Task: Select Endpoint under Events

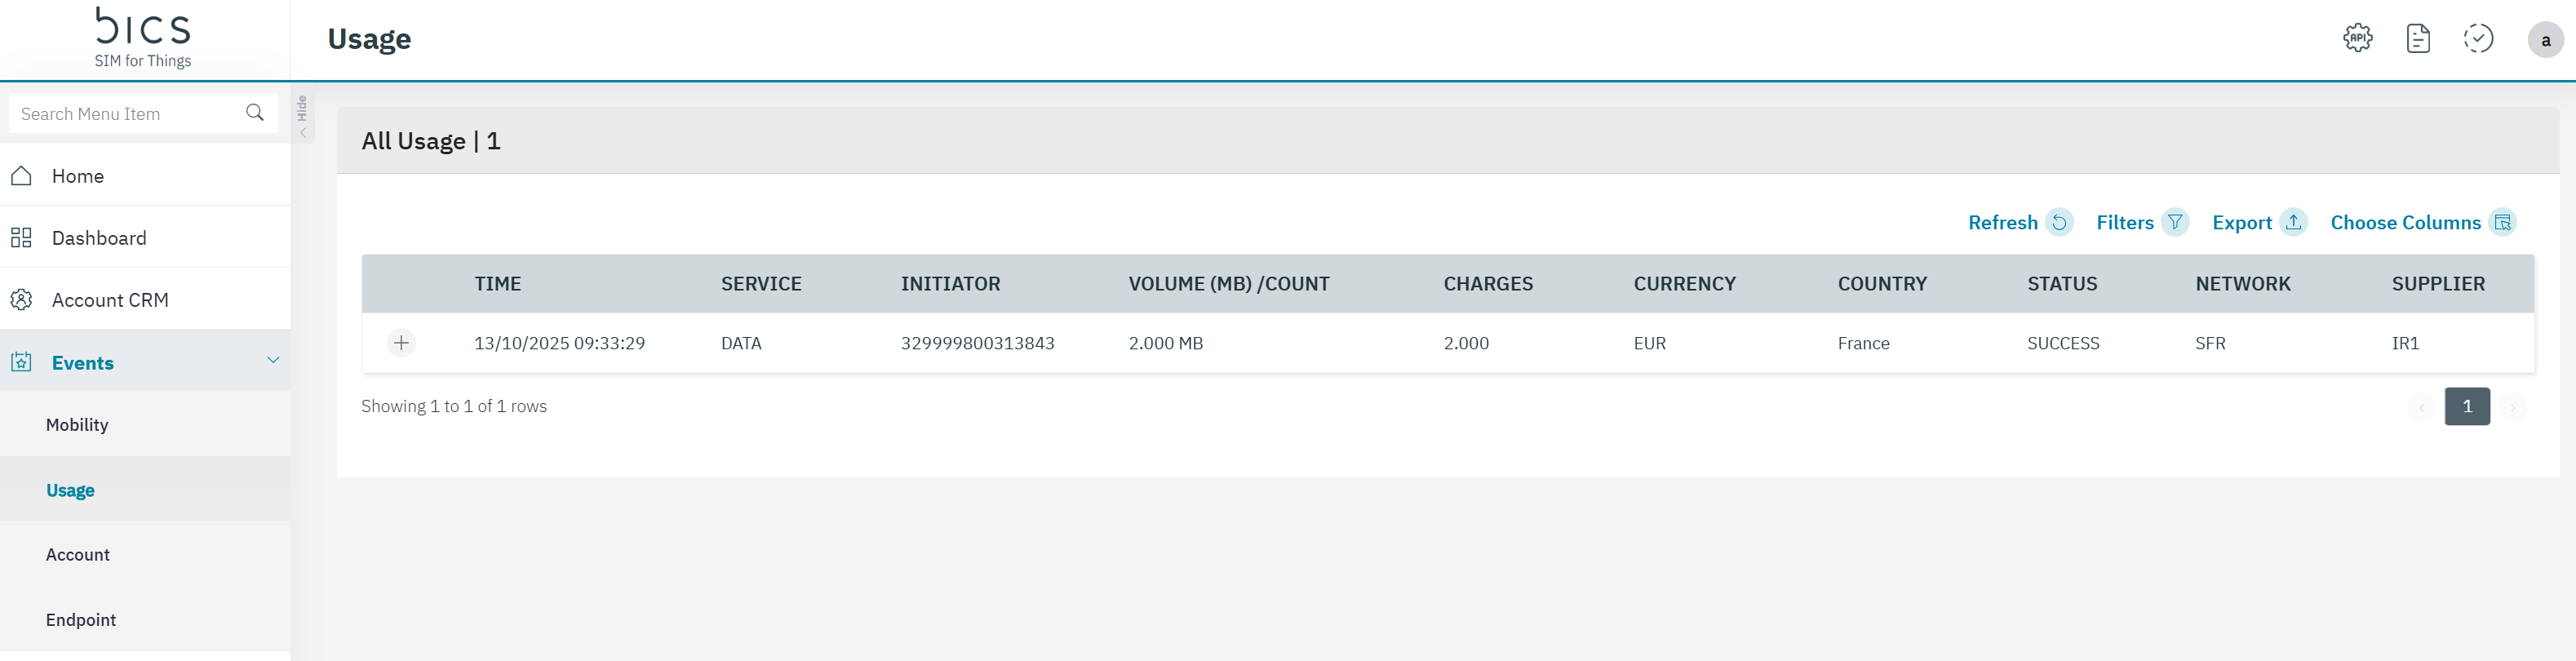Action: pyautogui.click(x=80, y=620)
